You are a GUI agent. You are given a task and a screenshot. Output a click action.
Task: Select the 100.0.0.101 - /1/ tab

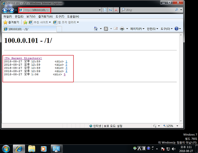coord(29,29)
